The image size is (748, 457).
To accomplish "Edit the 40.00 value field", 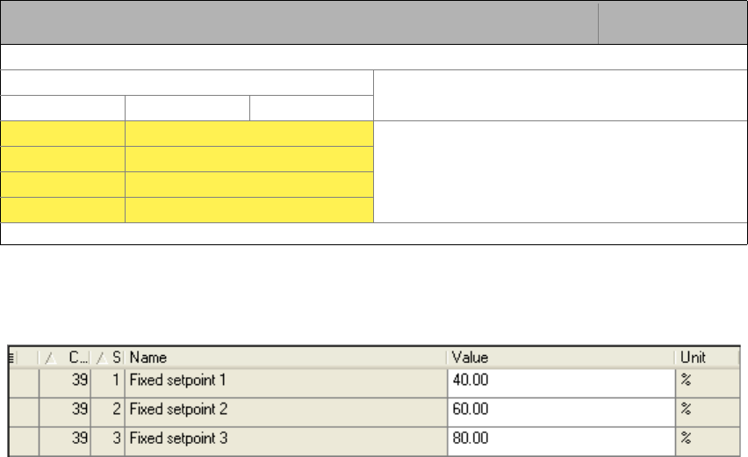I will (x=562, y=383).
